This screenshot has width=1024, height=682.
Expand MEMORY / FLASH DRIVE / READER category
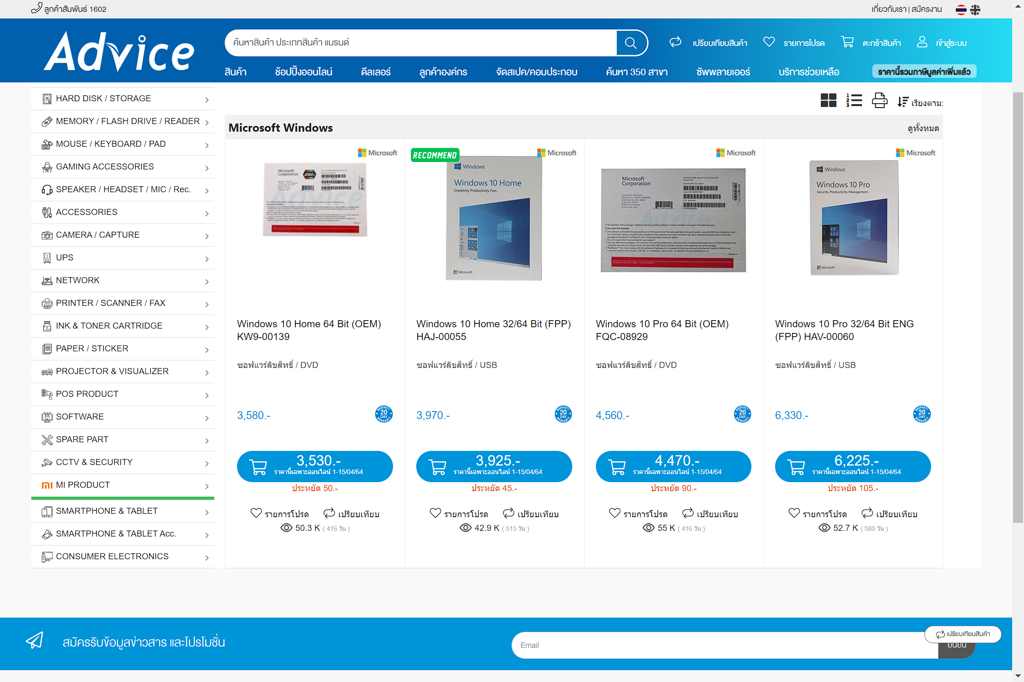click(122, 121)
